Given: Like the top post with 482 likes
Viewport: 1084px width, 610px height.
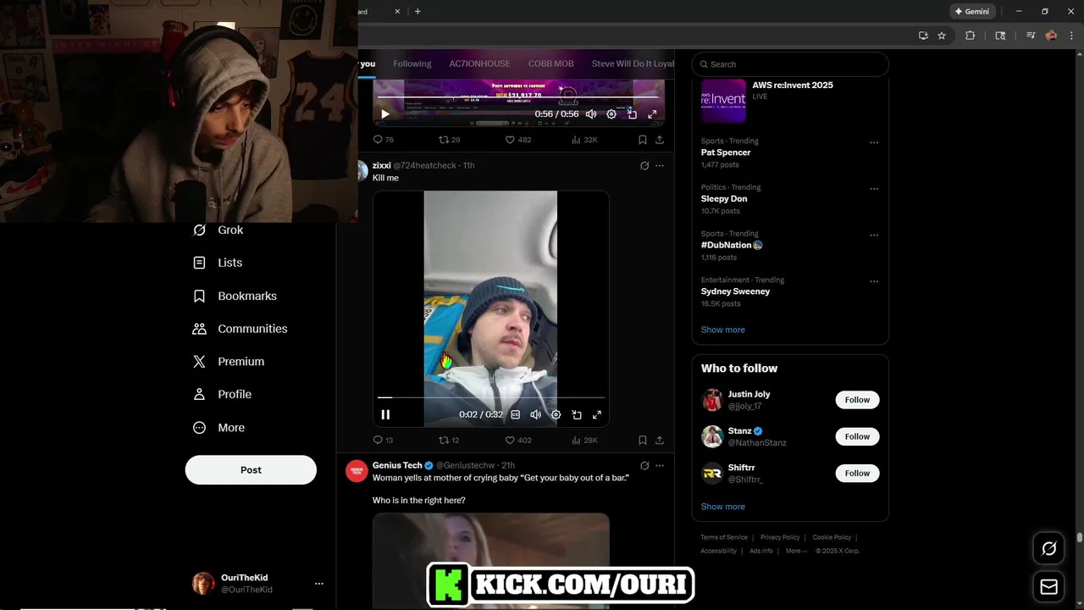Looking at the screenshot, I should point(518,140).
